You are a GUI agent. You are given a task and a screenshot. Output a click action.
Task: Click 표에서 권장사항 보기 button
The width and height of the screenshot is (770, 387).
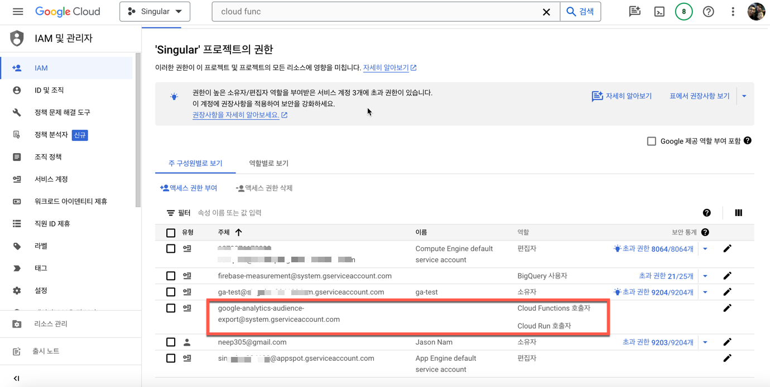(699, 96)
